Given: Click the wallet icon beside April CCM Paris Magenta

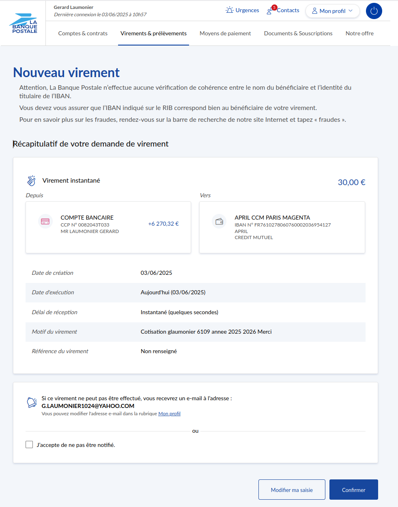Looking at the screenshot, I should pos(219,222).
